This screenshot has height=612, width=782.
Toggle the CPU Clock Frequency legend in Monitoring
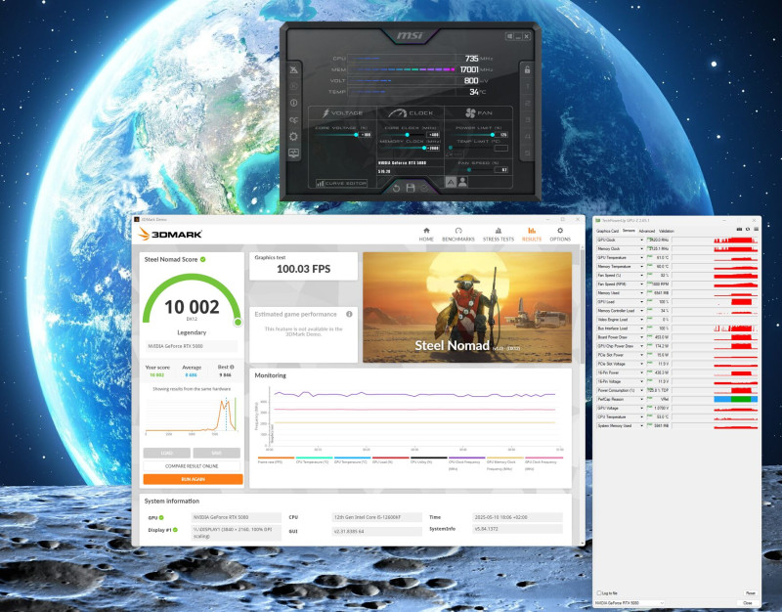pyautogui.click(x=465, y=463)
